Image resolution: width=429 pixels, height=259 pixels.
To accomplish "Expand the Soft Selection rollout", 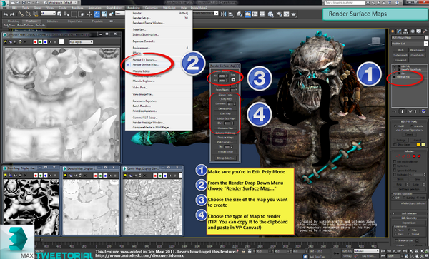I will tap(409, 213).
